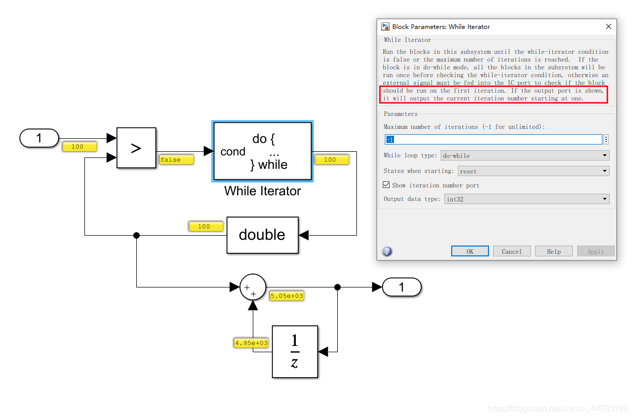633x418 pixels.
Task: Toggle the Show iteration number port checkbox
Action: (x=386, y=185)
